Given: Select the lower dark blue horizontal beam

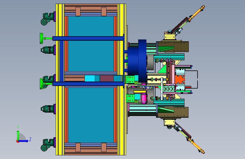Looking at the screenshot, I should [x=88, y=84].
